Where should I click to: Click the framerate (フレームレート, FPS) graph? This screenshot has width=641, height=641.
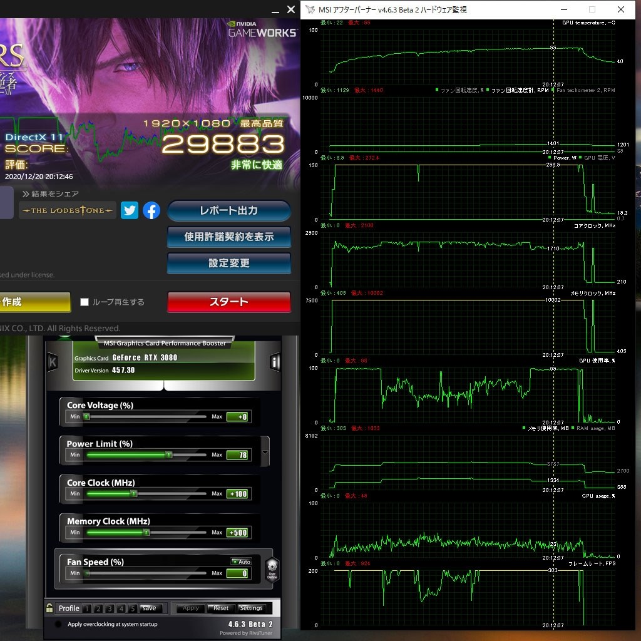467,598
